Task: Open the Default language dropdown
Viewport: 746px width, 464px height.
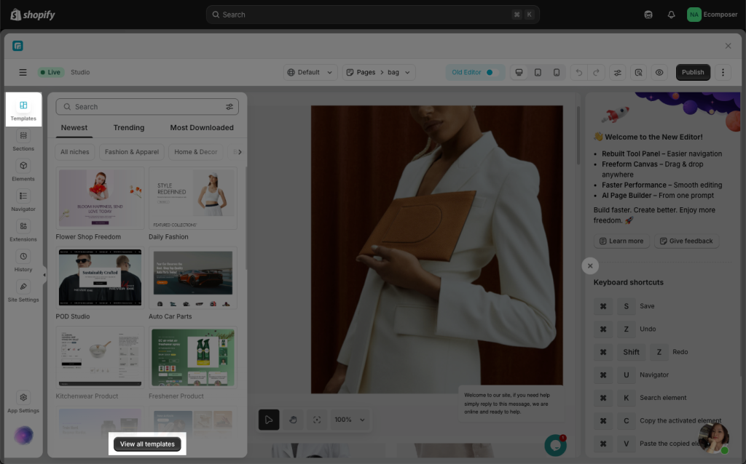Action: 310,73
